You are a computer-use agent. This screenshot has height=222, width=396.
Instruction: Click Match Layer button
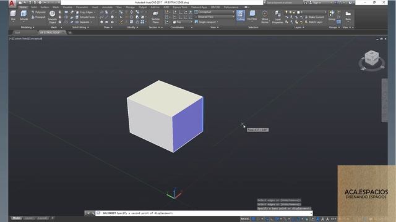pyautogui.click(x=314, y=22)
